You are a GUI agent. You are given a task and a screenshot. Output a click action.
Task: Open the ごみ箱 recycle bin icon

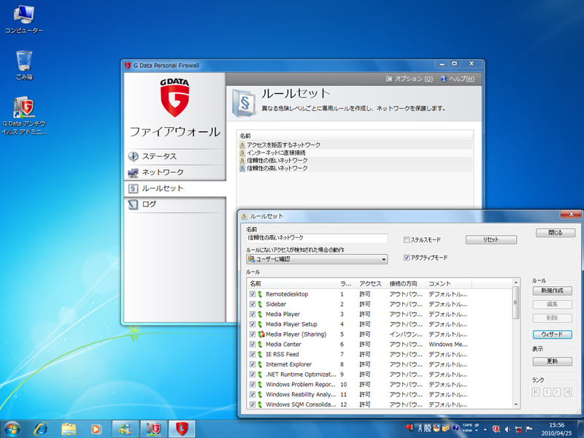click(23, 61)
